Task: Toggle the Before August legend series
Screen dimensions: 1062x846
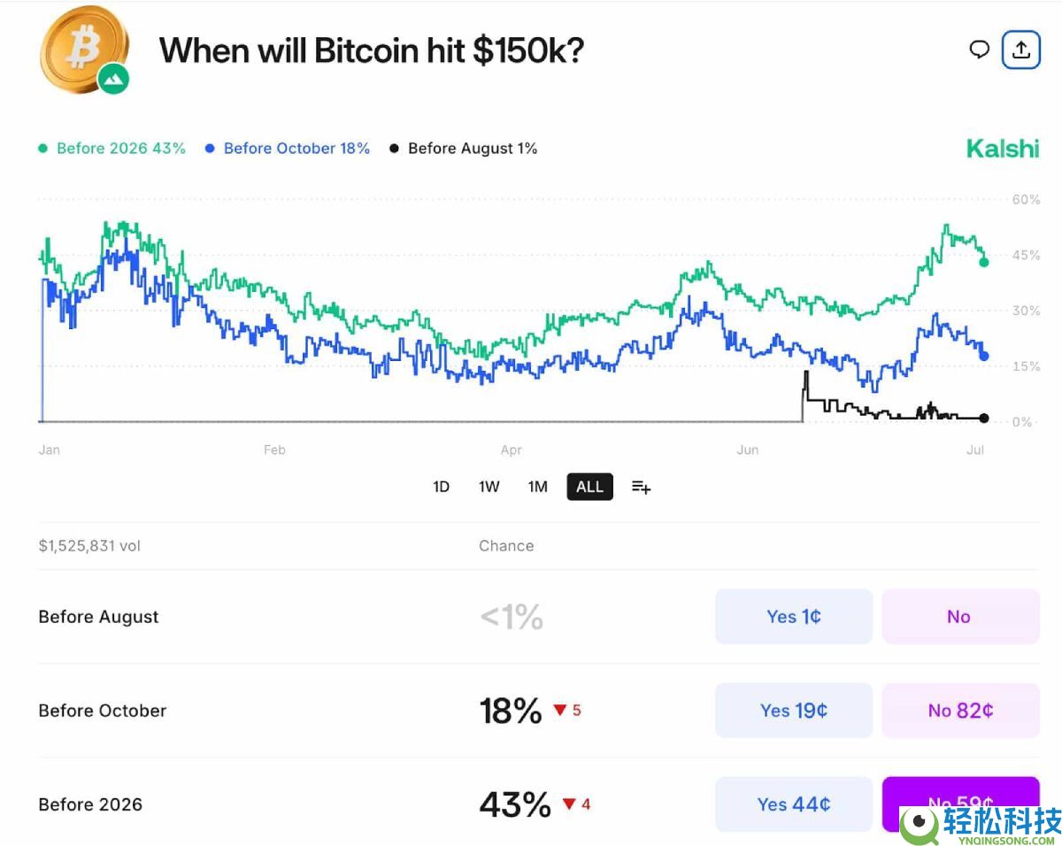Action: pyautogui.click(x=464, y=149)
